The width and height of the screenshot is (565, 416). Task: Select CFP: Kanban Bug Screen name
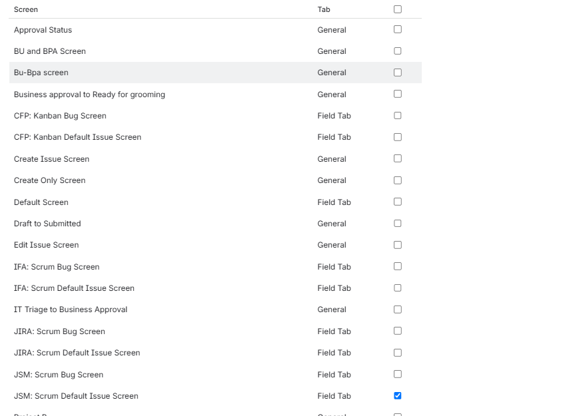coord(60,116)
